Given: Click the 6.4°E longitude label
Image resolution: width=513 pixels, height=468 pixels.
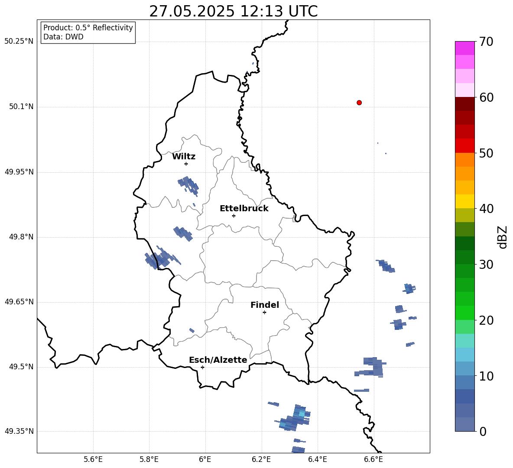Looking at the screenshot, I should [x=317, y=459].
